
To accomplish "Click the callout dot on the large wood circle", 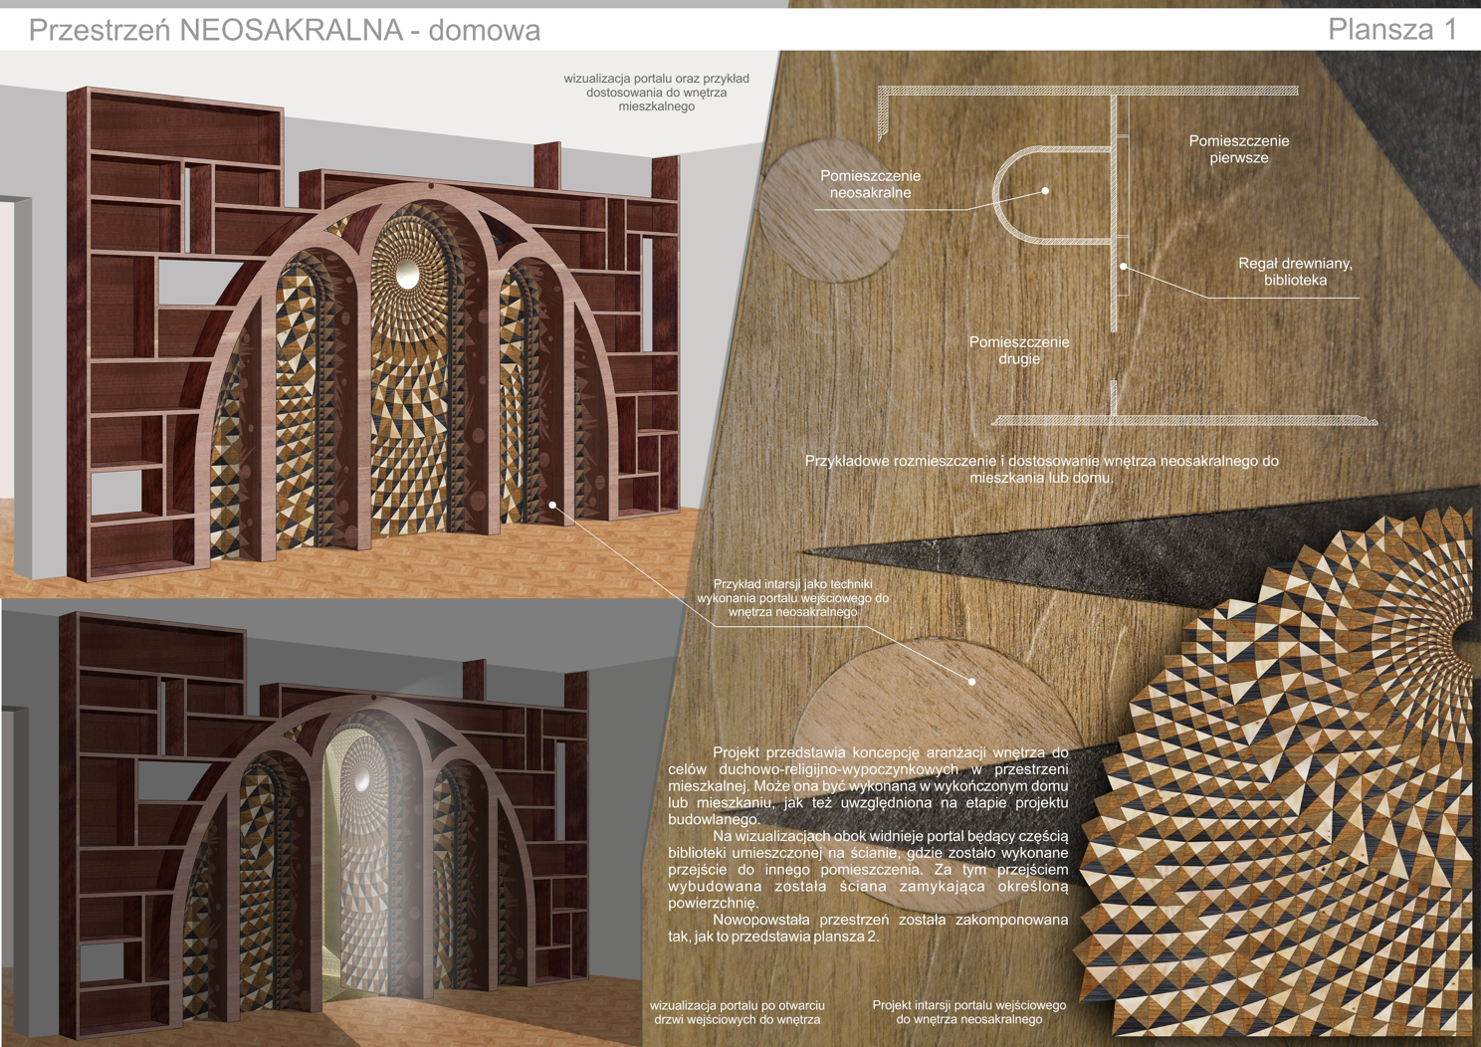I will (972, 682).
